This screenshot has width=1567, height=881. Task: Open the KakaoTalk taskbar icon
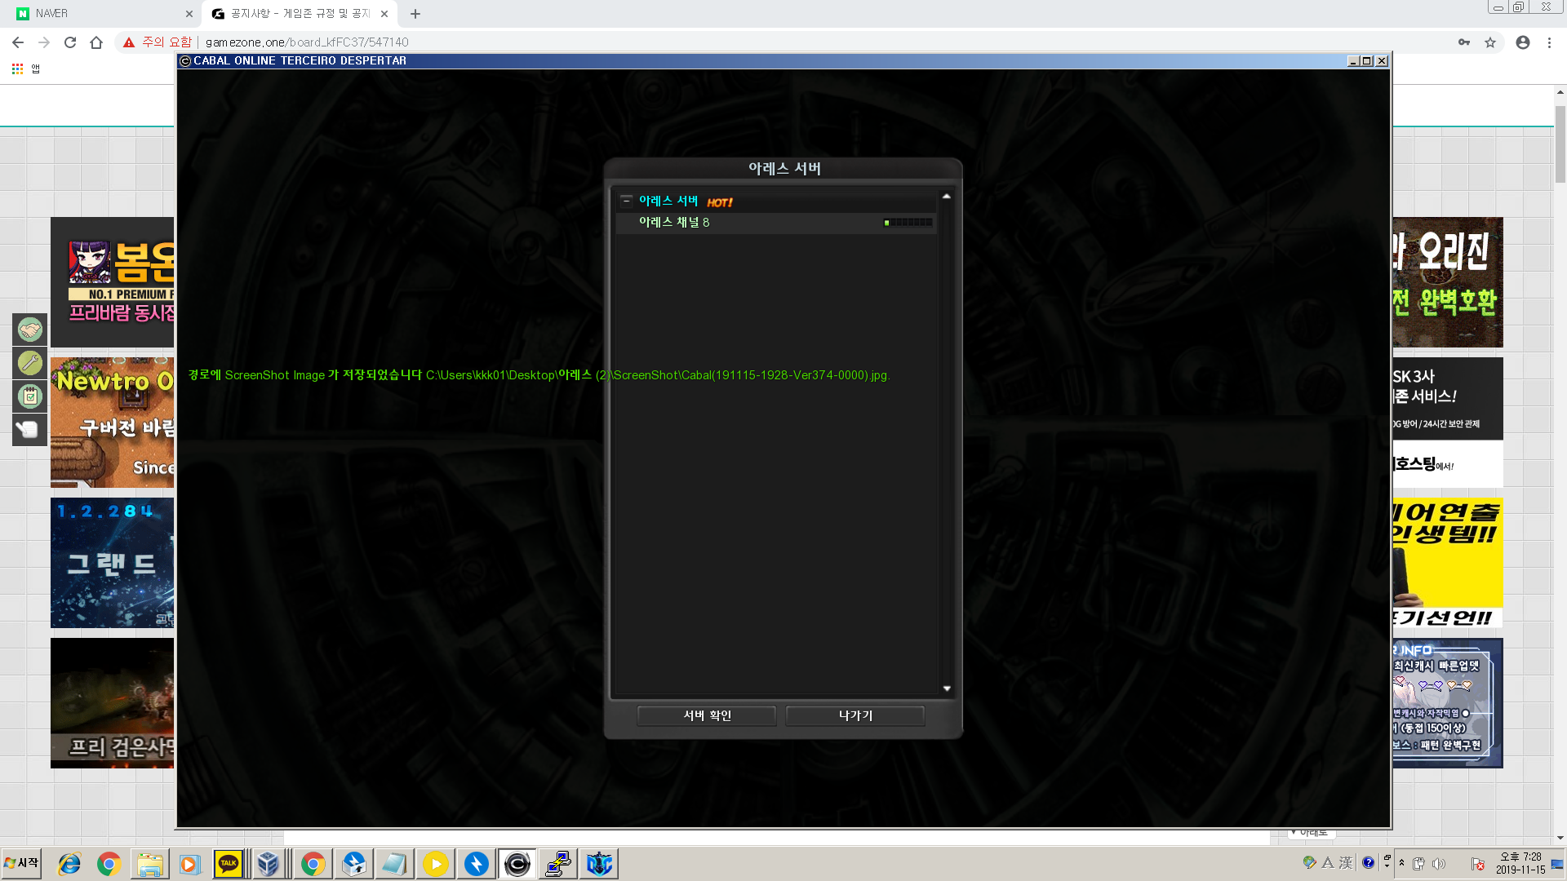click(x=229, y=864)
